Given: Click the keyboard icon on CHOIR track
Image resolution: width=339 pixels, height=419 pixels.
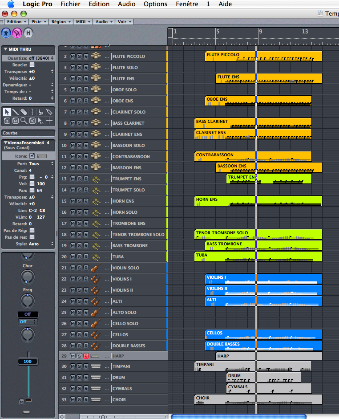Looking at the screenshot, I should point(96,399).
